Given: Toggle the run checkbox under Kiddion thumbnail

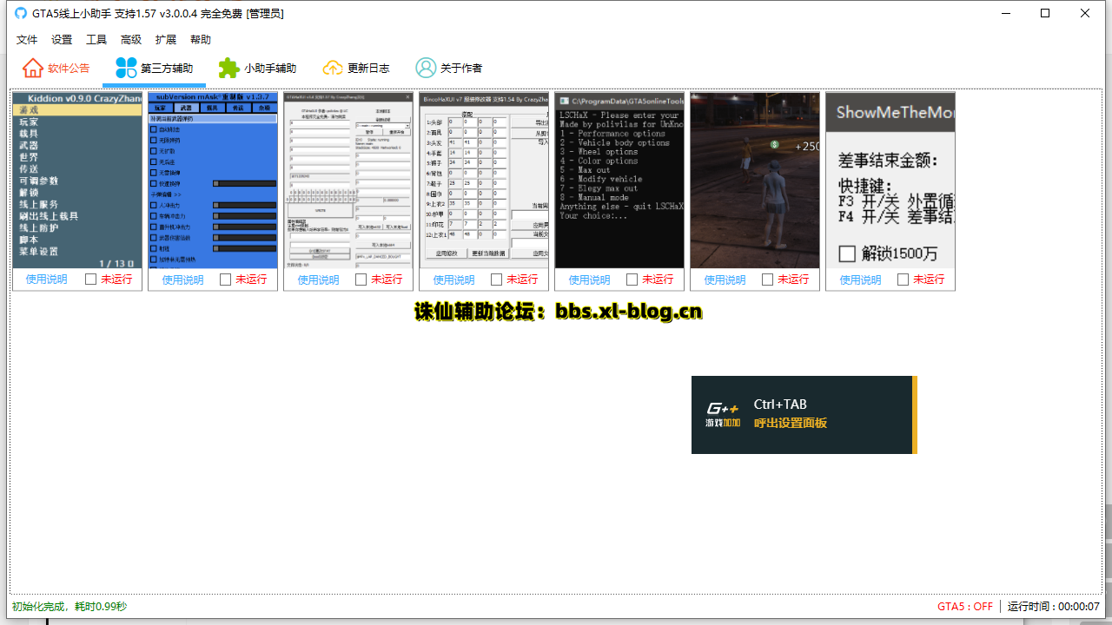Looking at the screenshot, I should point(90,280).
